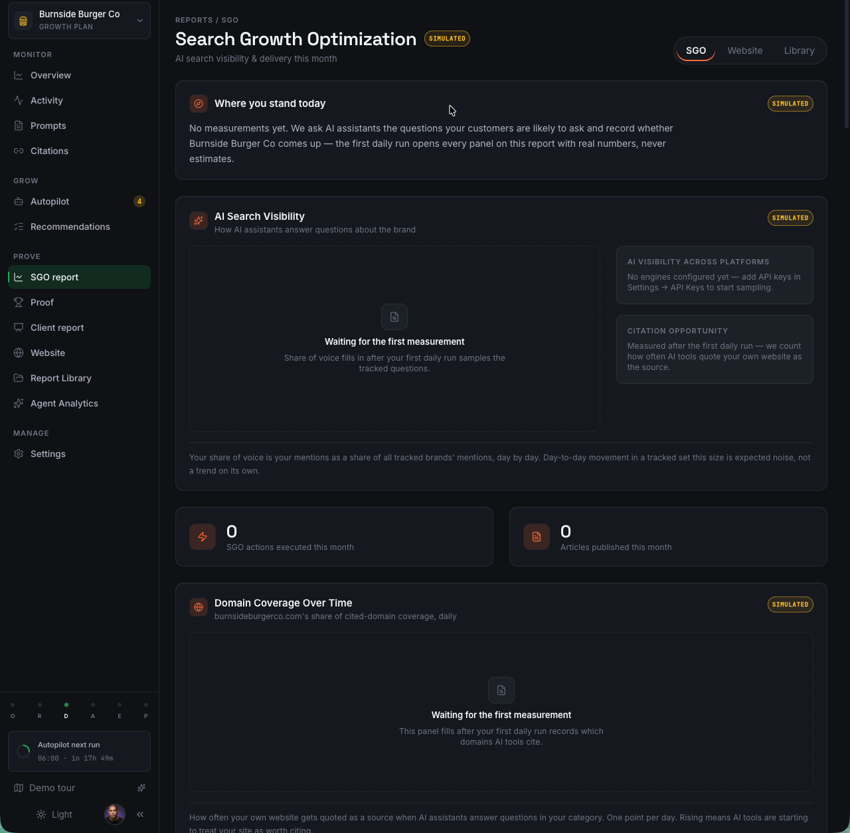The height and width of the screenshot is (833, 850).
Task: Click the compass icon in Where you stand today
Action: tap(199, 104)
